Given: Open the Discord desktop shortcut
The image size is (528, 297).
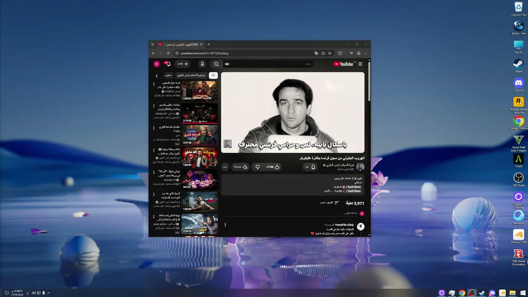Looking at the screenshot, I should 519,85.
